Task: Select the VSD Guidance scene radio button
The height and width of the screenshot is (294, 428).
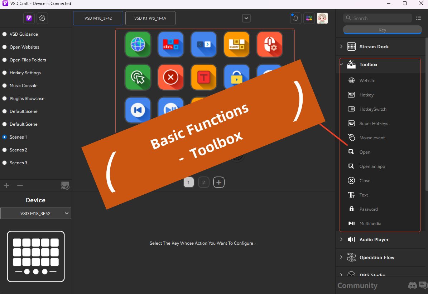Action: pyautogui.click(x=5, y=34)
